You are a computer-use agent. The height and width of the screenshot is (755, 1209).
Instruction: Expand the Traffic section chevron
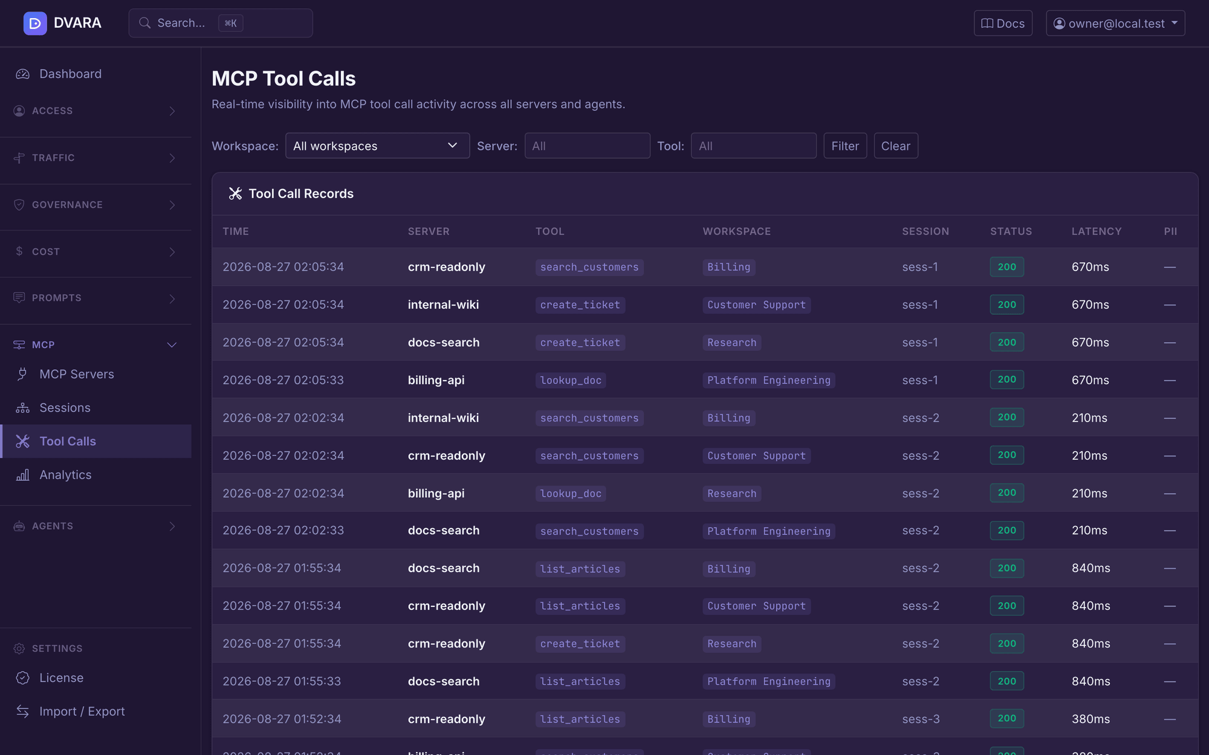tap(172, 158)
